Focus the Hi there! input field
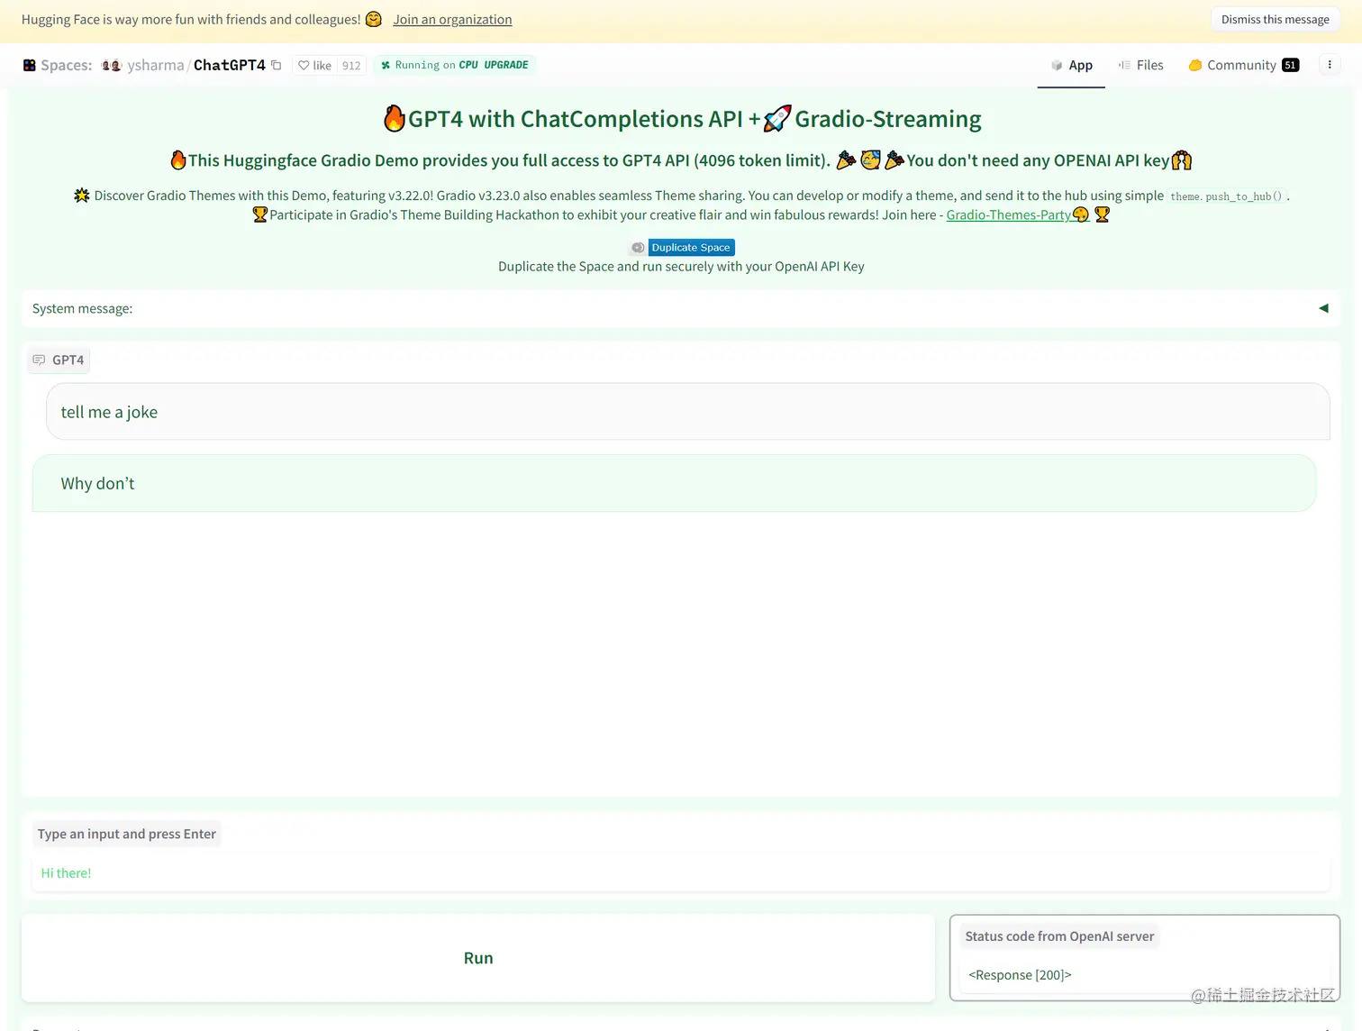1362x1031 pixels. coord(681,873)
